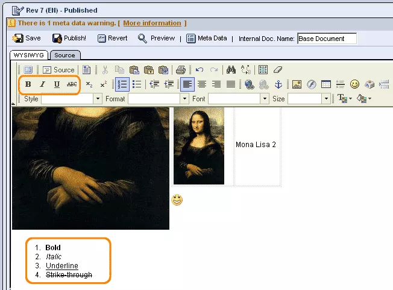Toggle Superscript formatting
Screen dimensions: 393x290
[x=103, y=84]
